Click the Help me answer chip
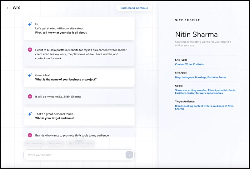 tap(34, 143)
